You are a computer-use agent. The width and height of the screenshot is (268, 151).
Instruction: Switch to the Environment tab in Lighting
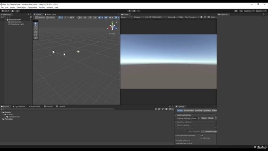coord(189,111)
